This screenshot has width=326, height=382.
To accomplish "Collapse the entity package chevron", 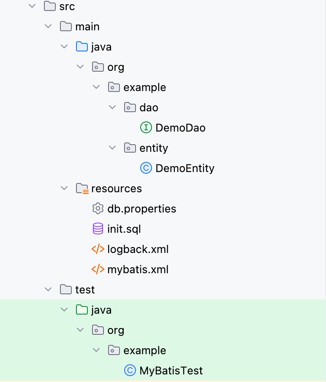I will [x=112, y=148].
